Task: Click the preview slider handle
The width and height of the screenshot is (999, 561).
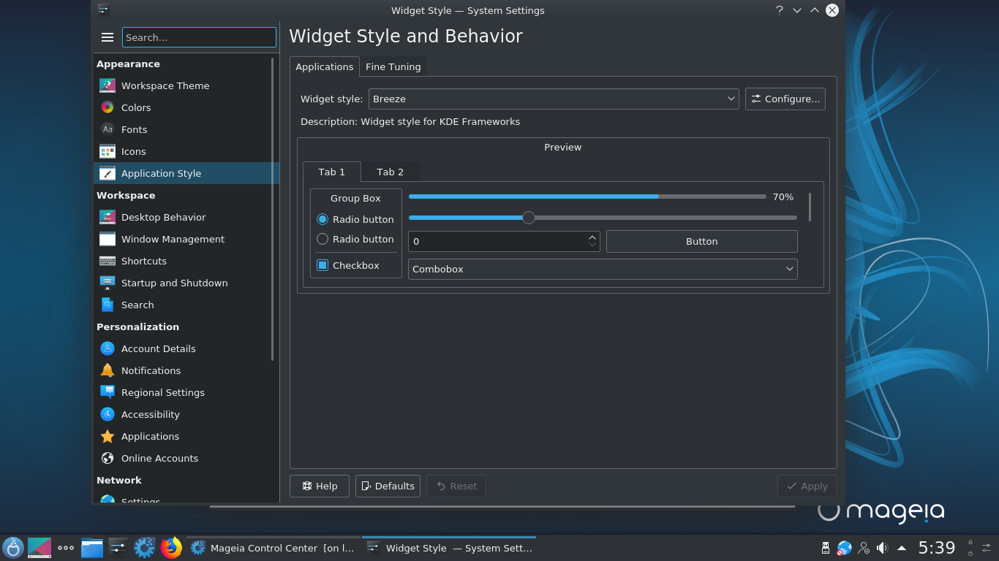Action: tap(529, 218)
